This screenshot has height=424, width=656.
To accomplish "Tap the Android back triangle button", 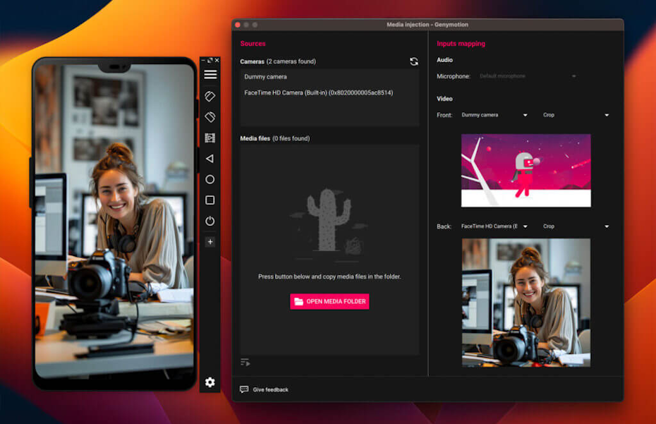I will pos(210,159).
